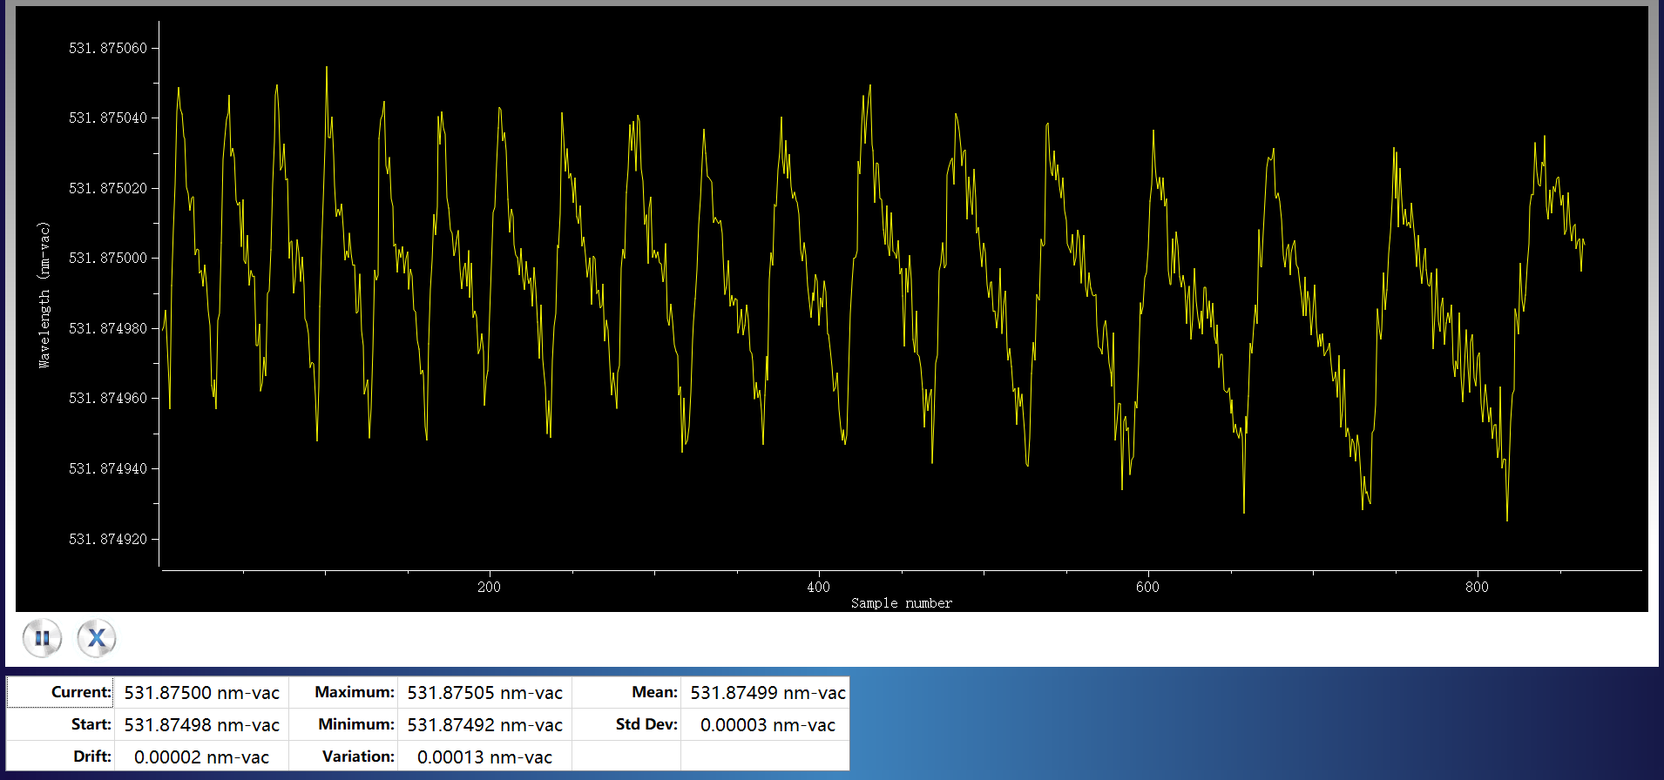This screenshot has height=780, width=1664.
Task: Click the 531.874940 y-axis tick label
Action: tap(108, 468)
